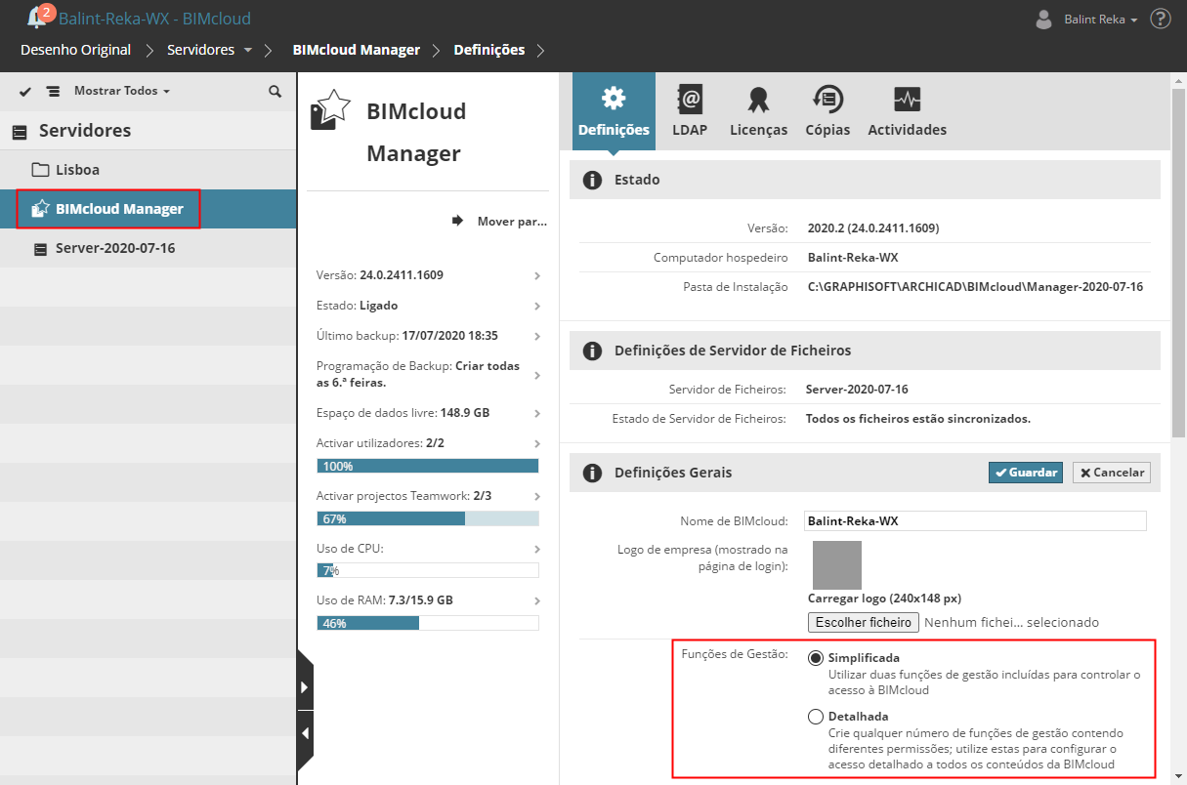The height and width of the screenshot is (785, 1187).
Task: Click Definições breadcrumb
Action: (x=488, y=50)
